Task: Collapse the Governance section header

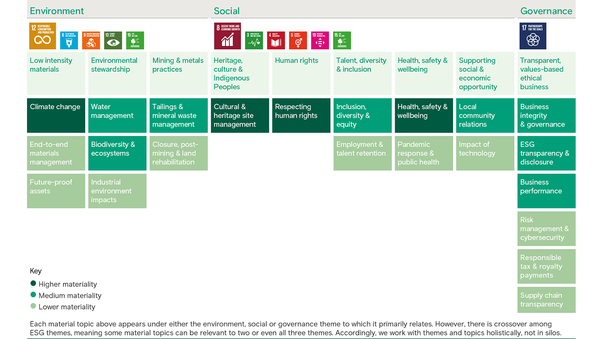Action: [546, 11]
